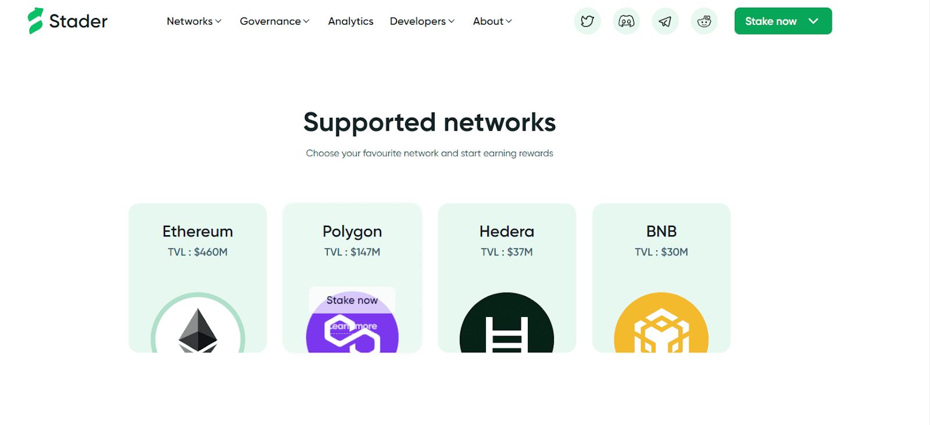Select the Ethereum card title
The width and height of the screenshot is (930, 425).
[x=198, y=231]
